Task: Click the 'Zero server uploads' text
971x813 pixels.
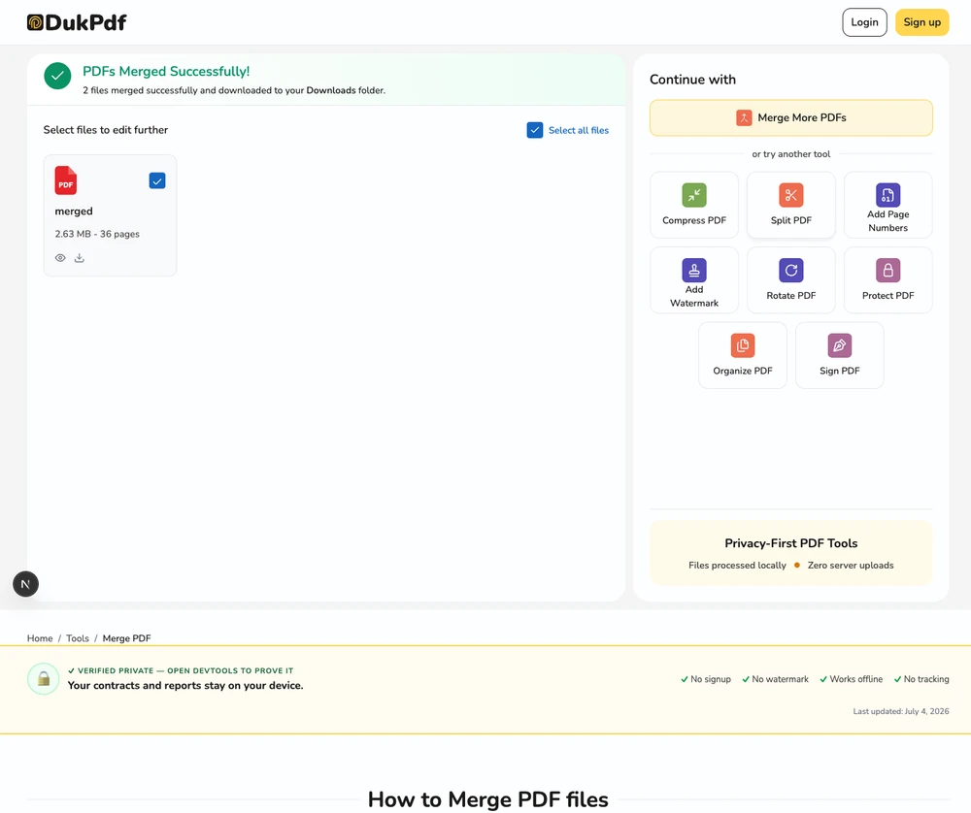Action: point(851,565)
